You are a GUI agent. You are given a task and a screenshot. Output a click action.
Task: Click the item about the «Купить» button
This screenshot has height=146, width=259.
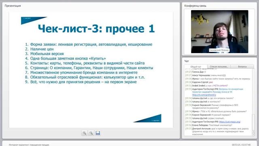pos(66,58)
